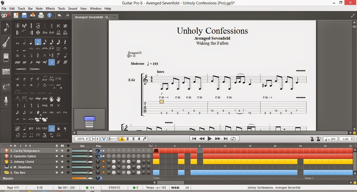This screenshot has height=192, width=357.
Task: Open score information with the blue info icon
Action: tap(49, 15)
